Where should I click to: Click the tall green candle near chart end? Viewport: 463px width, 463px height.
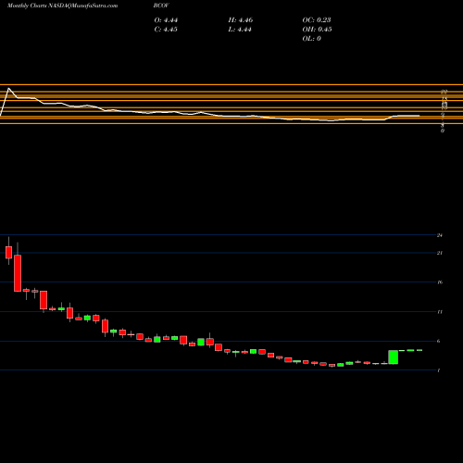393,357
